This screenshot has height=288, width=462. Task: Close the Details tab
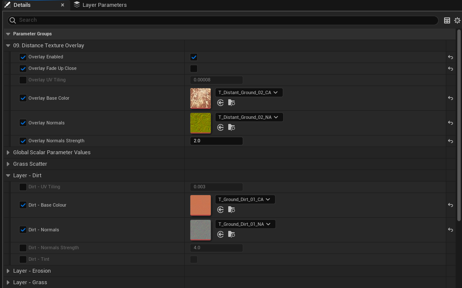coord(63,5)
